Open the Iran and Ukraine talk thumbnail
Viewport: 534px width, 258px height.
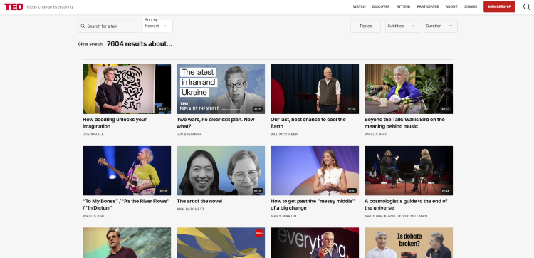221,89
